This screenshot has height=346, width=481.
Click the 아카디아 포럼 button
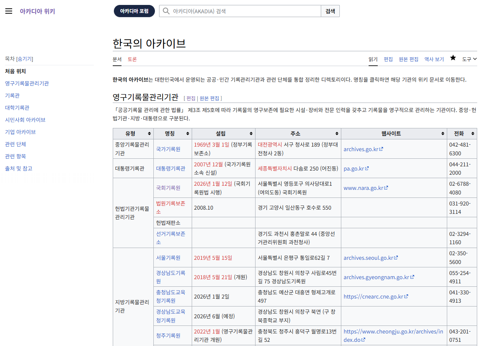coord(134,11)
